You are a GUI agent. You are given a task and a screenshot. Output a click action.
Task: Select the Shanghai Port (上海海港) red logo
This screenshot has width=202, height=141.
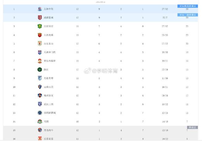pos(40,35)
